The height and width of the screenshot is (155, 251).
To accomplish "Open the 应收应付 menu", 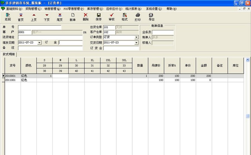I will tap(114, 9).
